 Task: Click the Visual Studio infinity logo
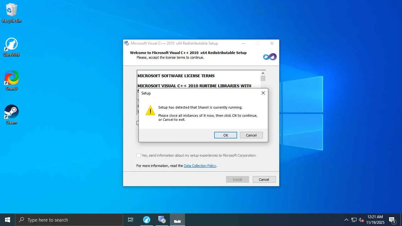click(x=270, y=57)
